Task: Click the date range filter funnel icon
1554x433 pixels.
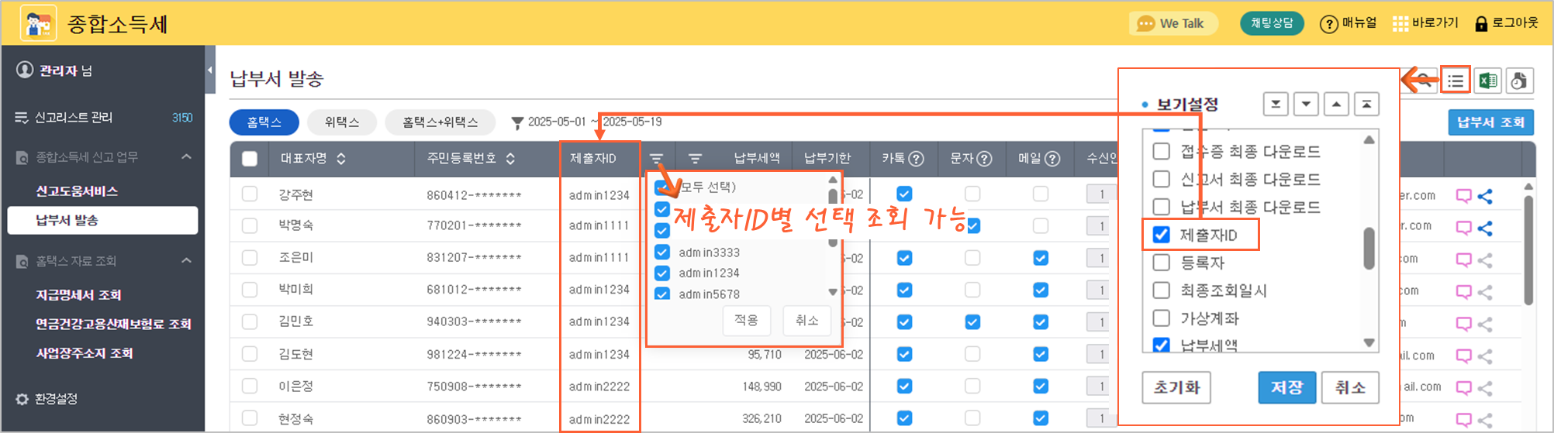Action: 517,122
